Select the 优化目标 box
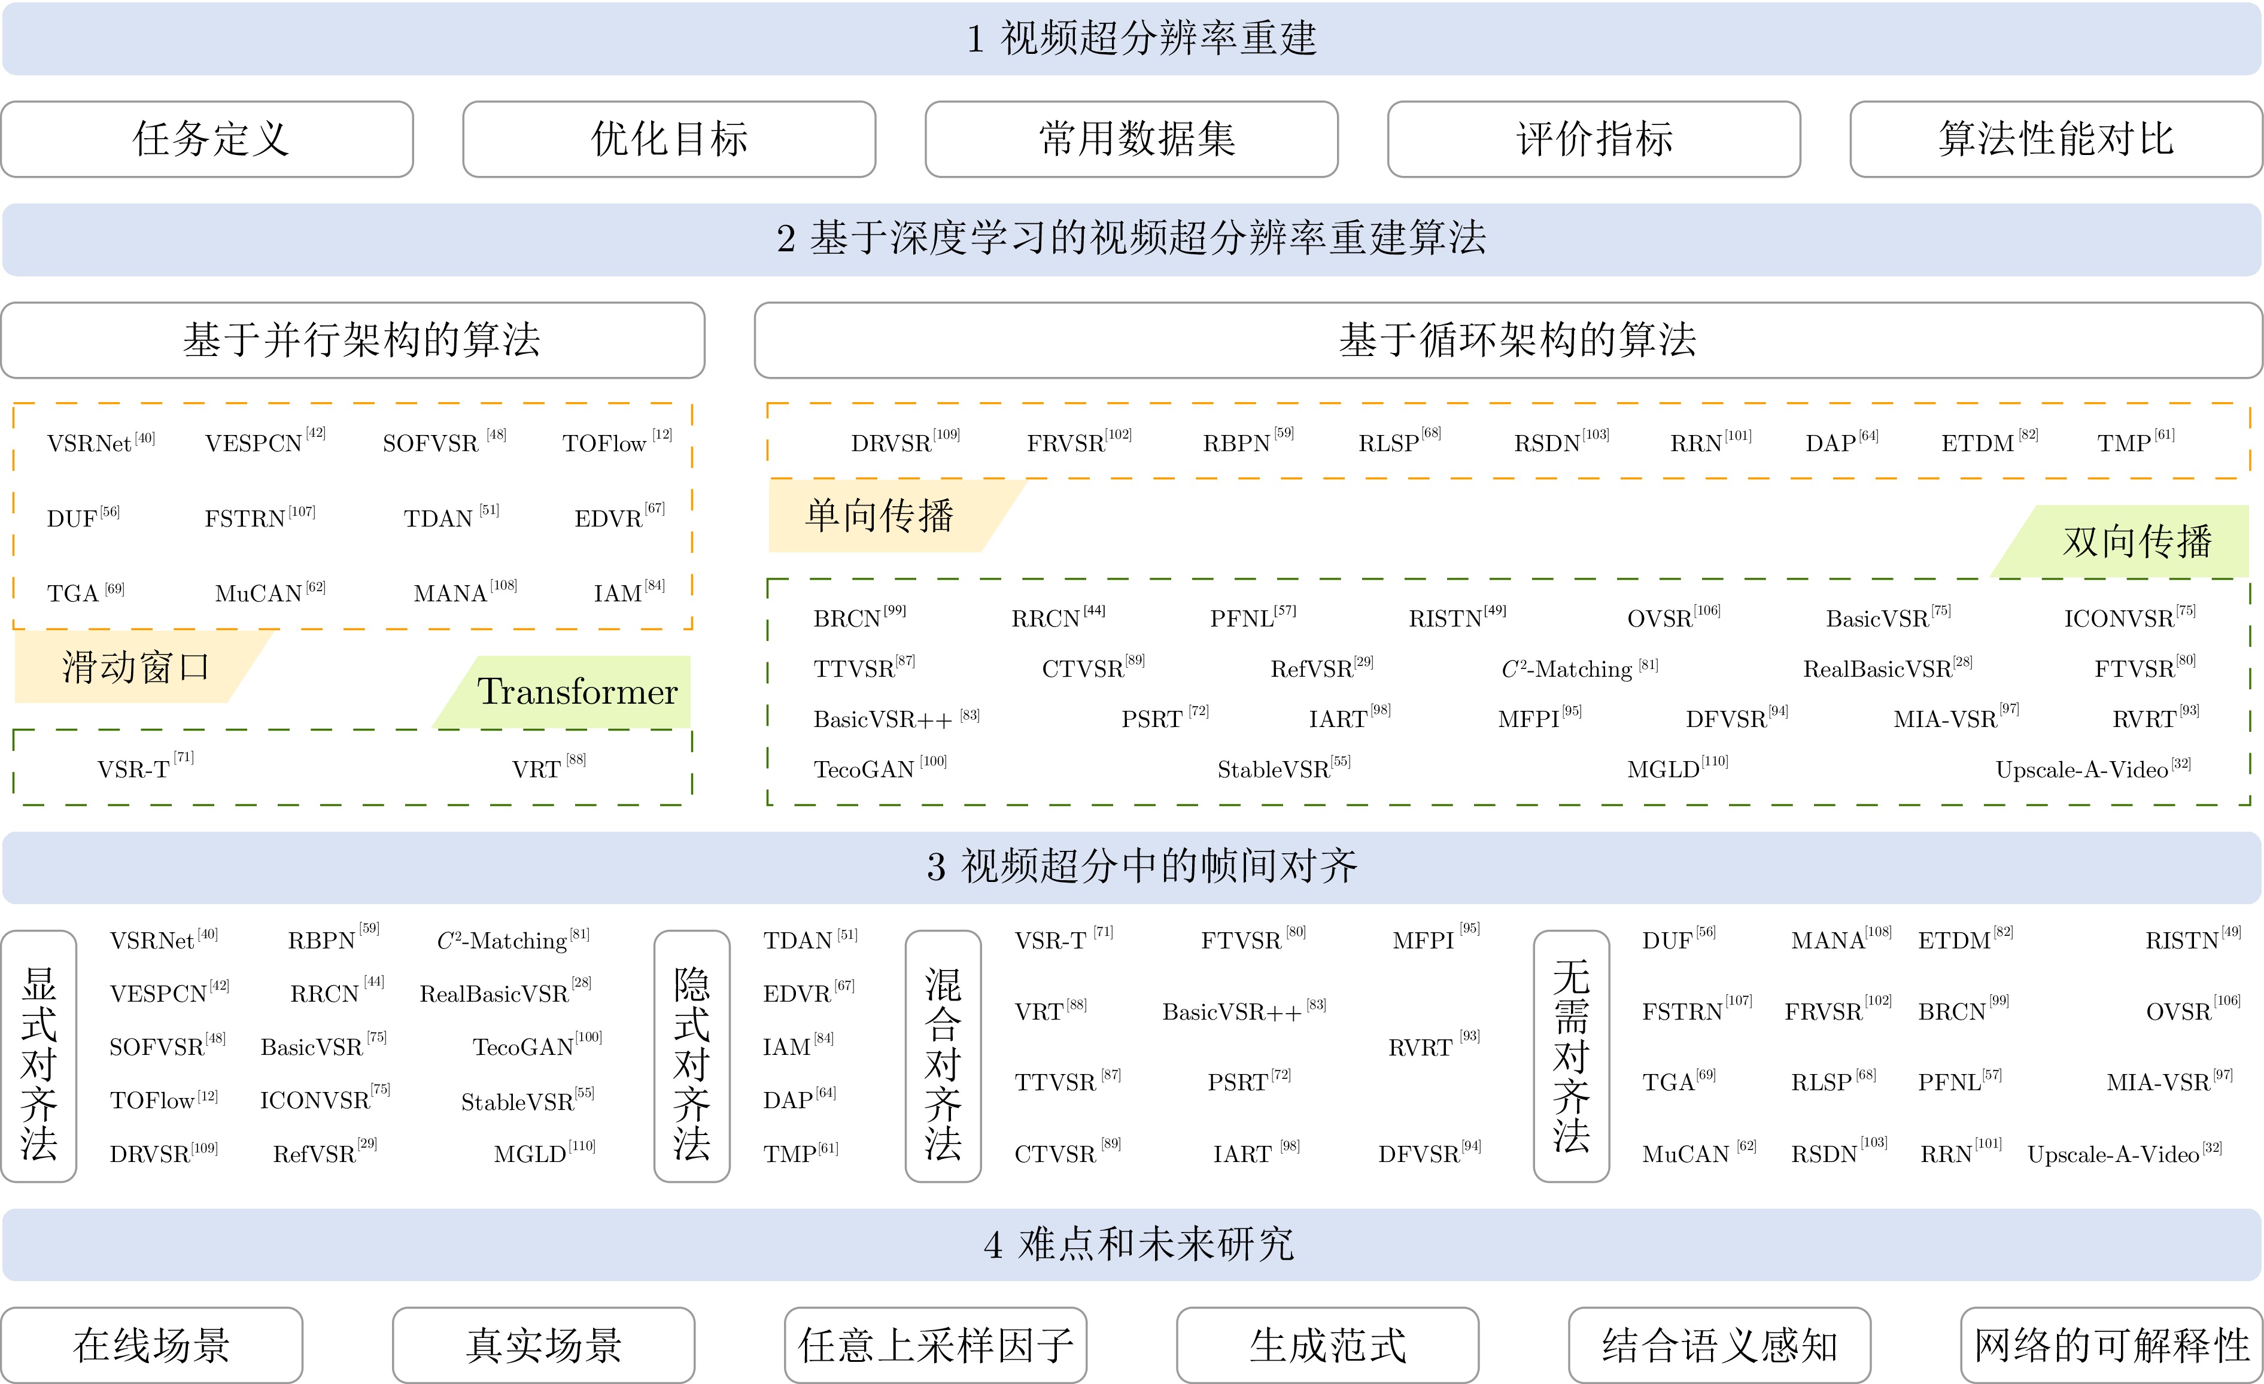 [x=669, y=139]
